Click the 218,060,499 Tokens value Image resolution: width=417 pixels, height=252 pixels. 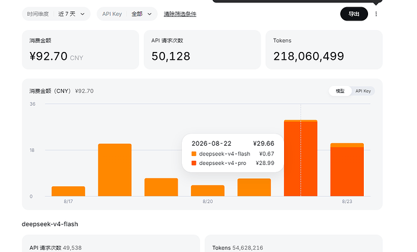[x=308, y=56]
